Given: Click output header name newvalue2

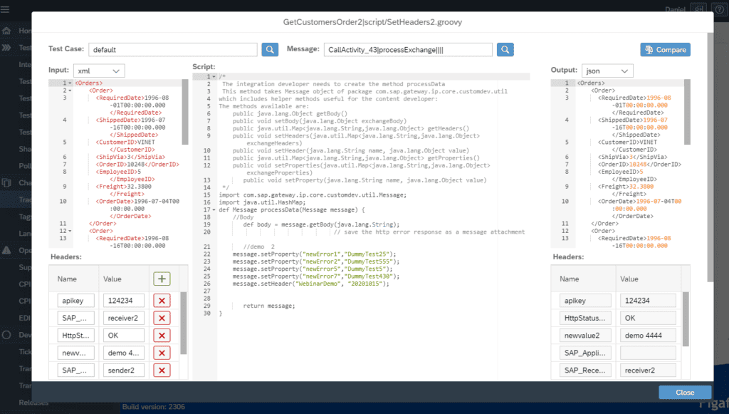Looking at the screenshot, I should (x=585, y=336).
